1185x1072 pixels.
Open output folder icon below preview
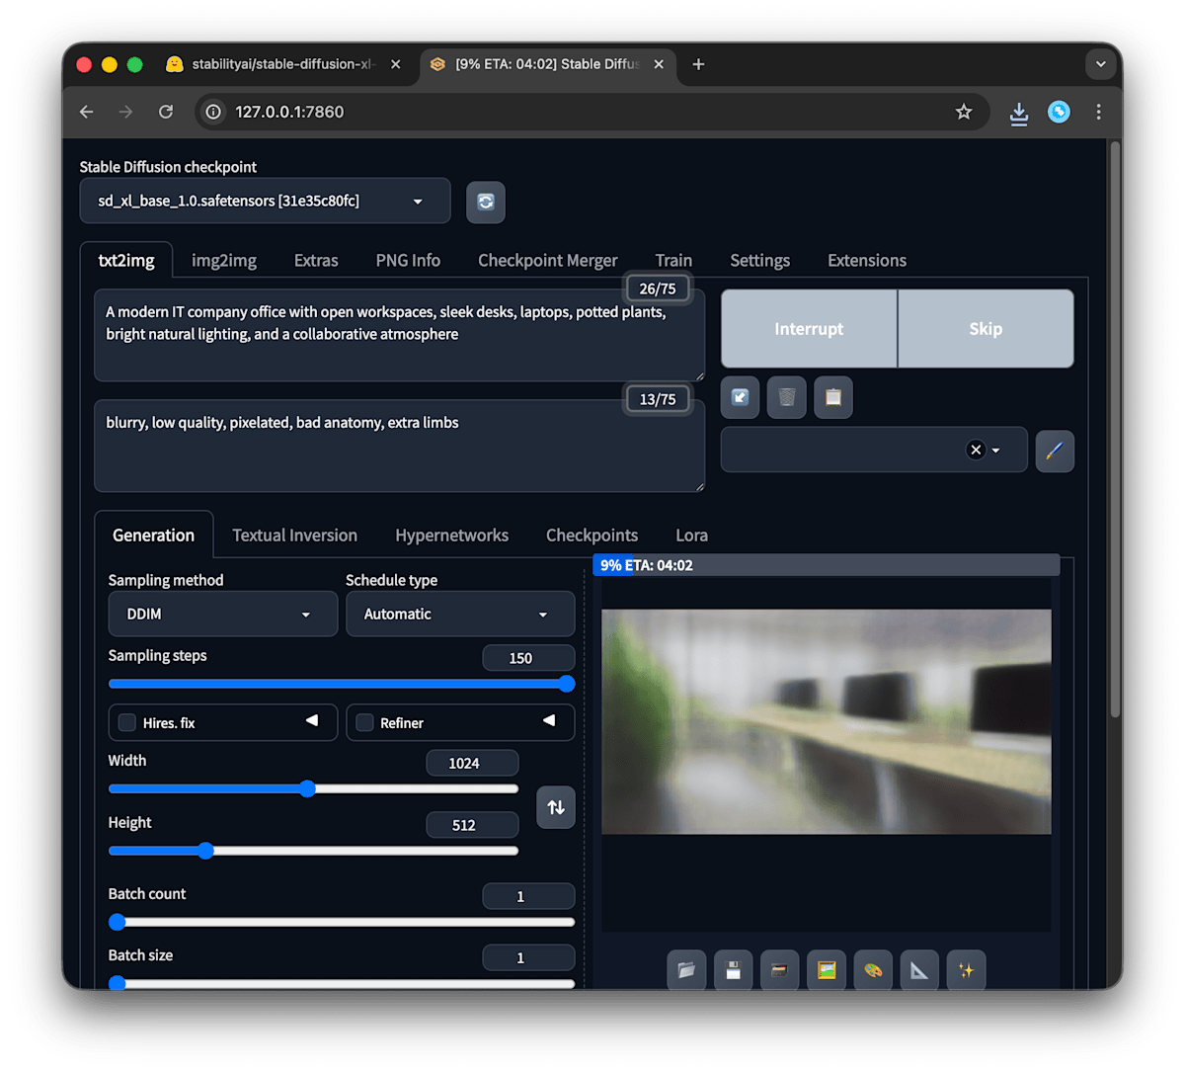(686, 970)
